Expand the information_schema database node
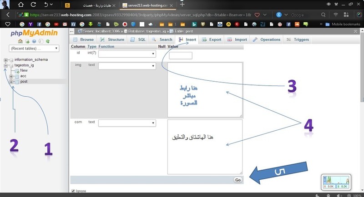 [5, 59]
